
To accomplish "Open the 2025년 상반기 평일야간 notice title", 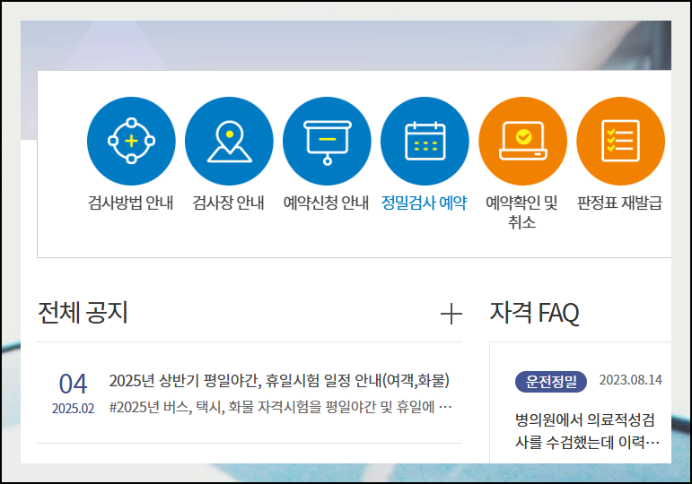I will coord(279,380).
